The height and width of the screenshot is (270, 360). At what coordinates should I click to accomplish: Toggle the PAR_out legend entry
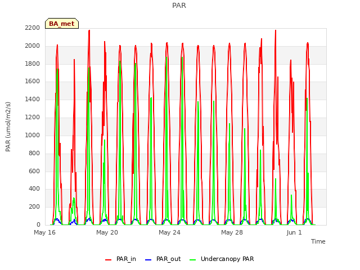tap(163, 259)
